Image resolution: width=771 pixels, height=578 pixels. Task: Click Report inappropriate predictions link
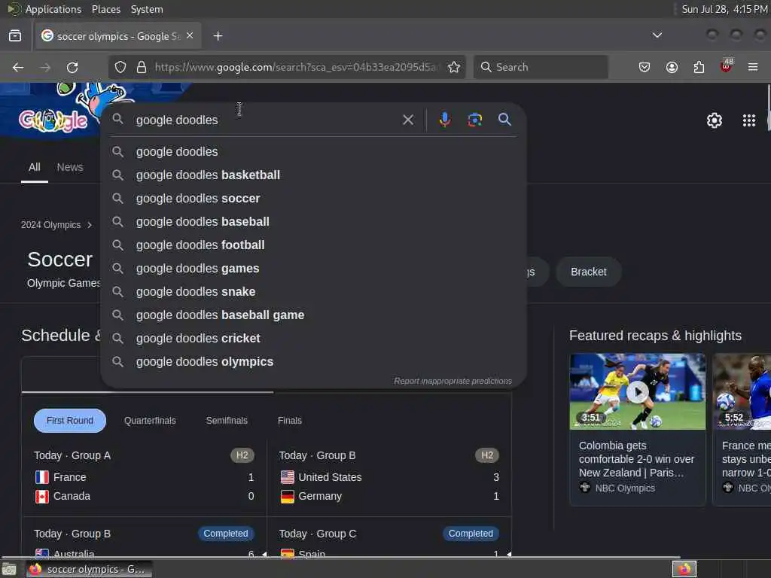[453, 381]
